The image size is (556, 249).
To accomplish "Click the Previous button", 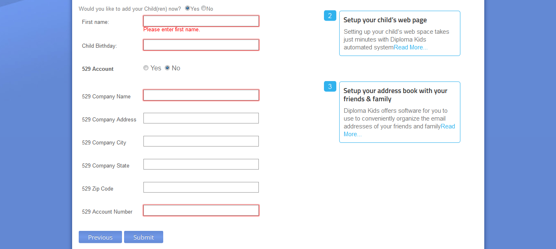I will click(100, 237).
